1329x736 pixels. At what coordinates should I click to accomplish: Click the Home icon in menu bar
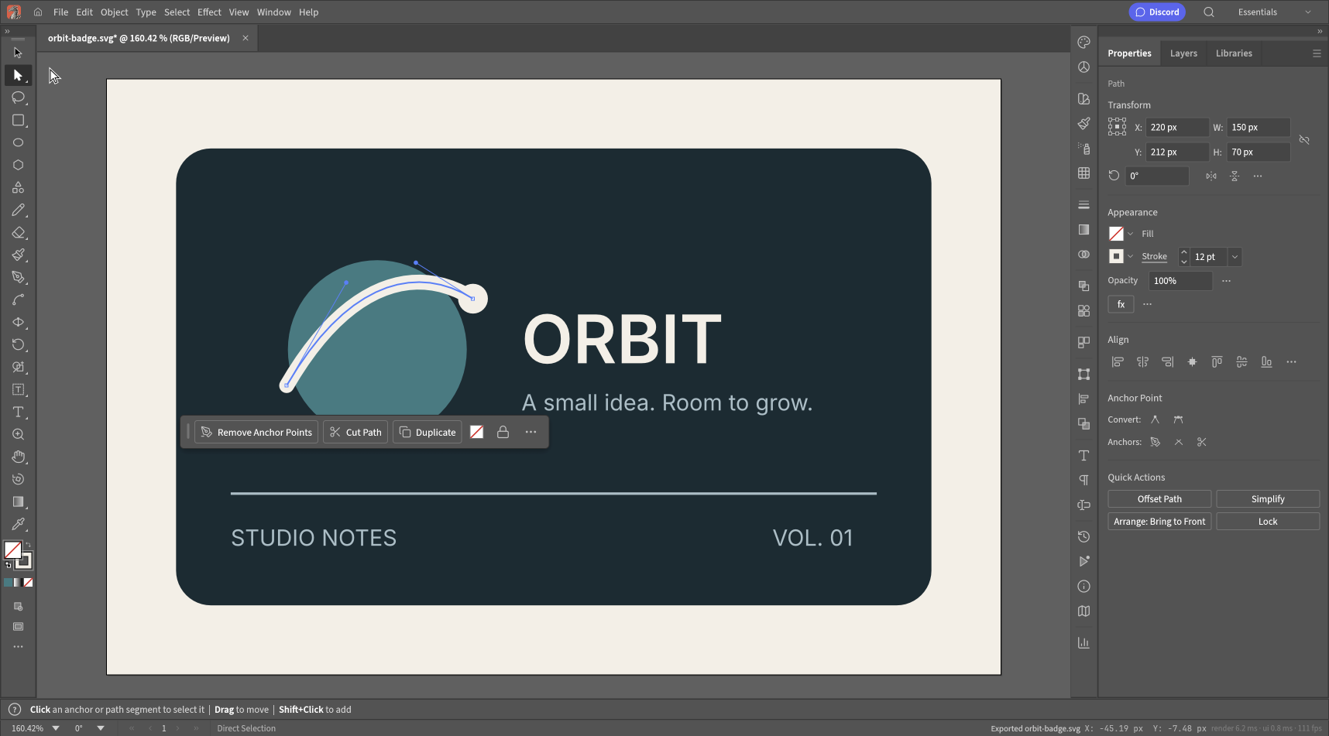pyautogui.click(x=38, y=12)
